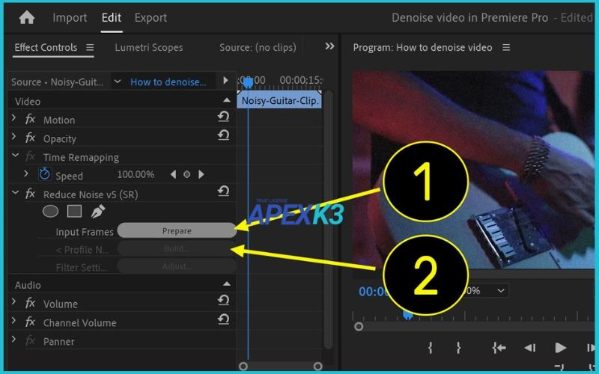Screen dimensions: 599x374
Task: Click the Program monitor playhead on scrub bar
Action: [407, 316]
